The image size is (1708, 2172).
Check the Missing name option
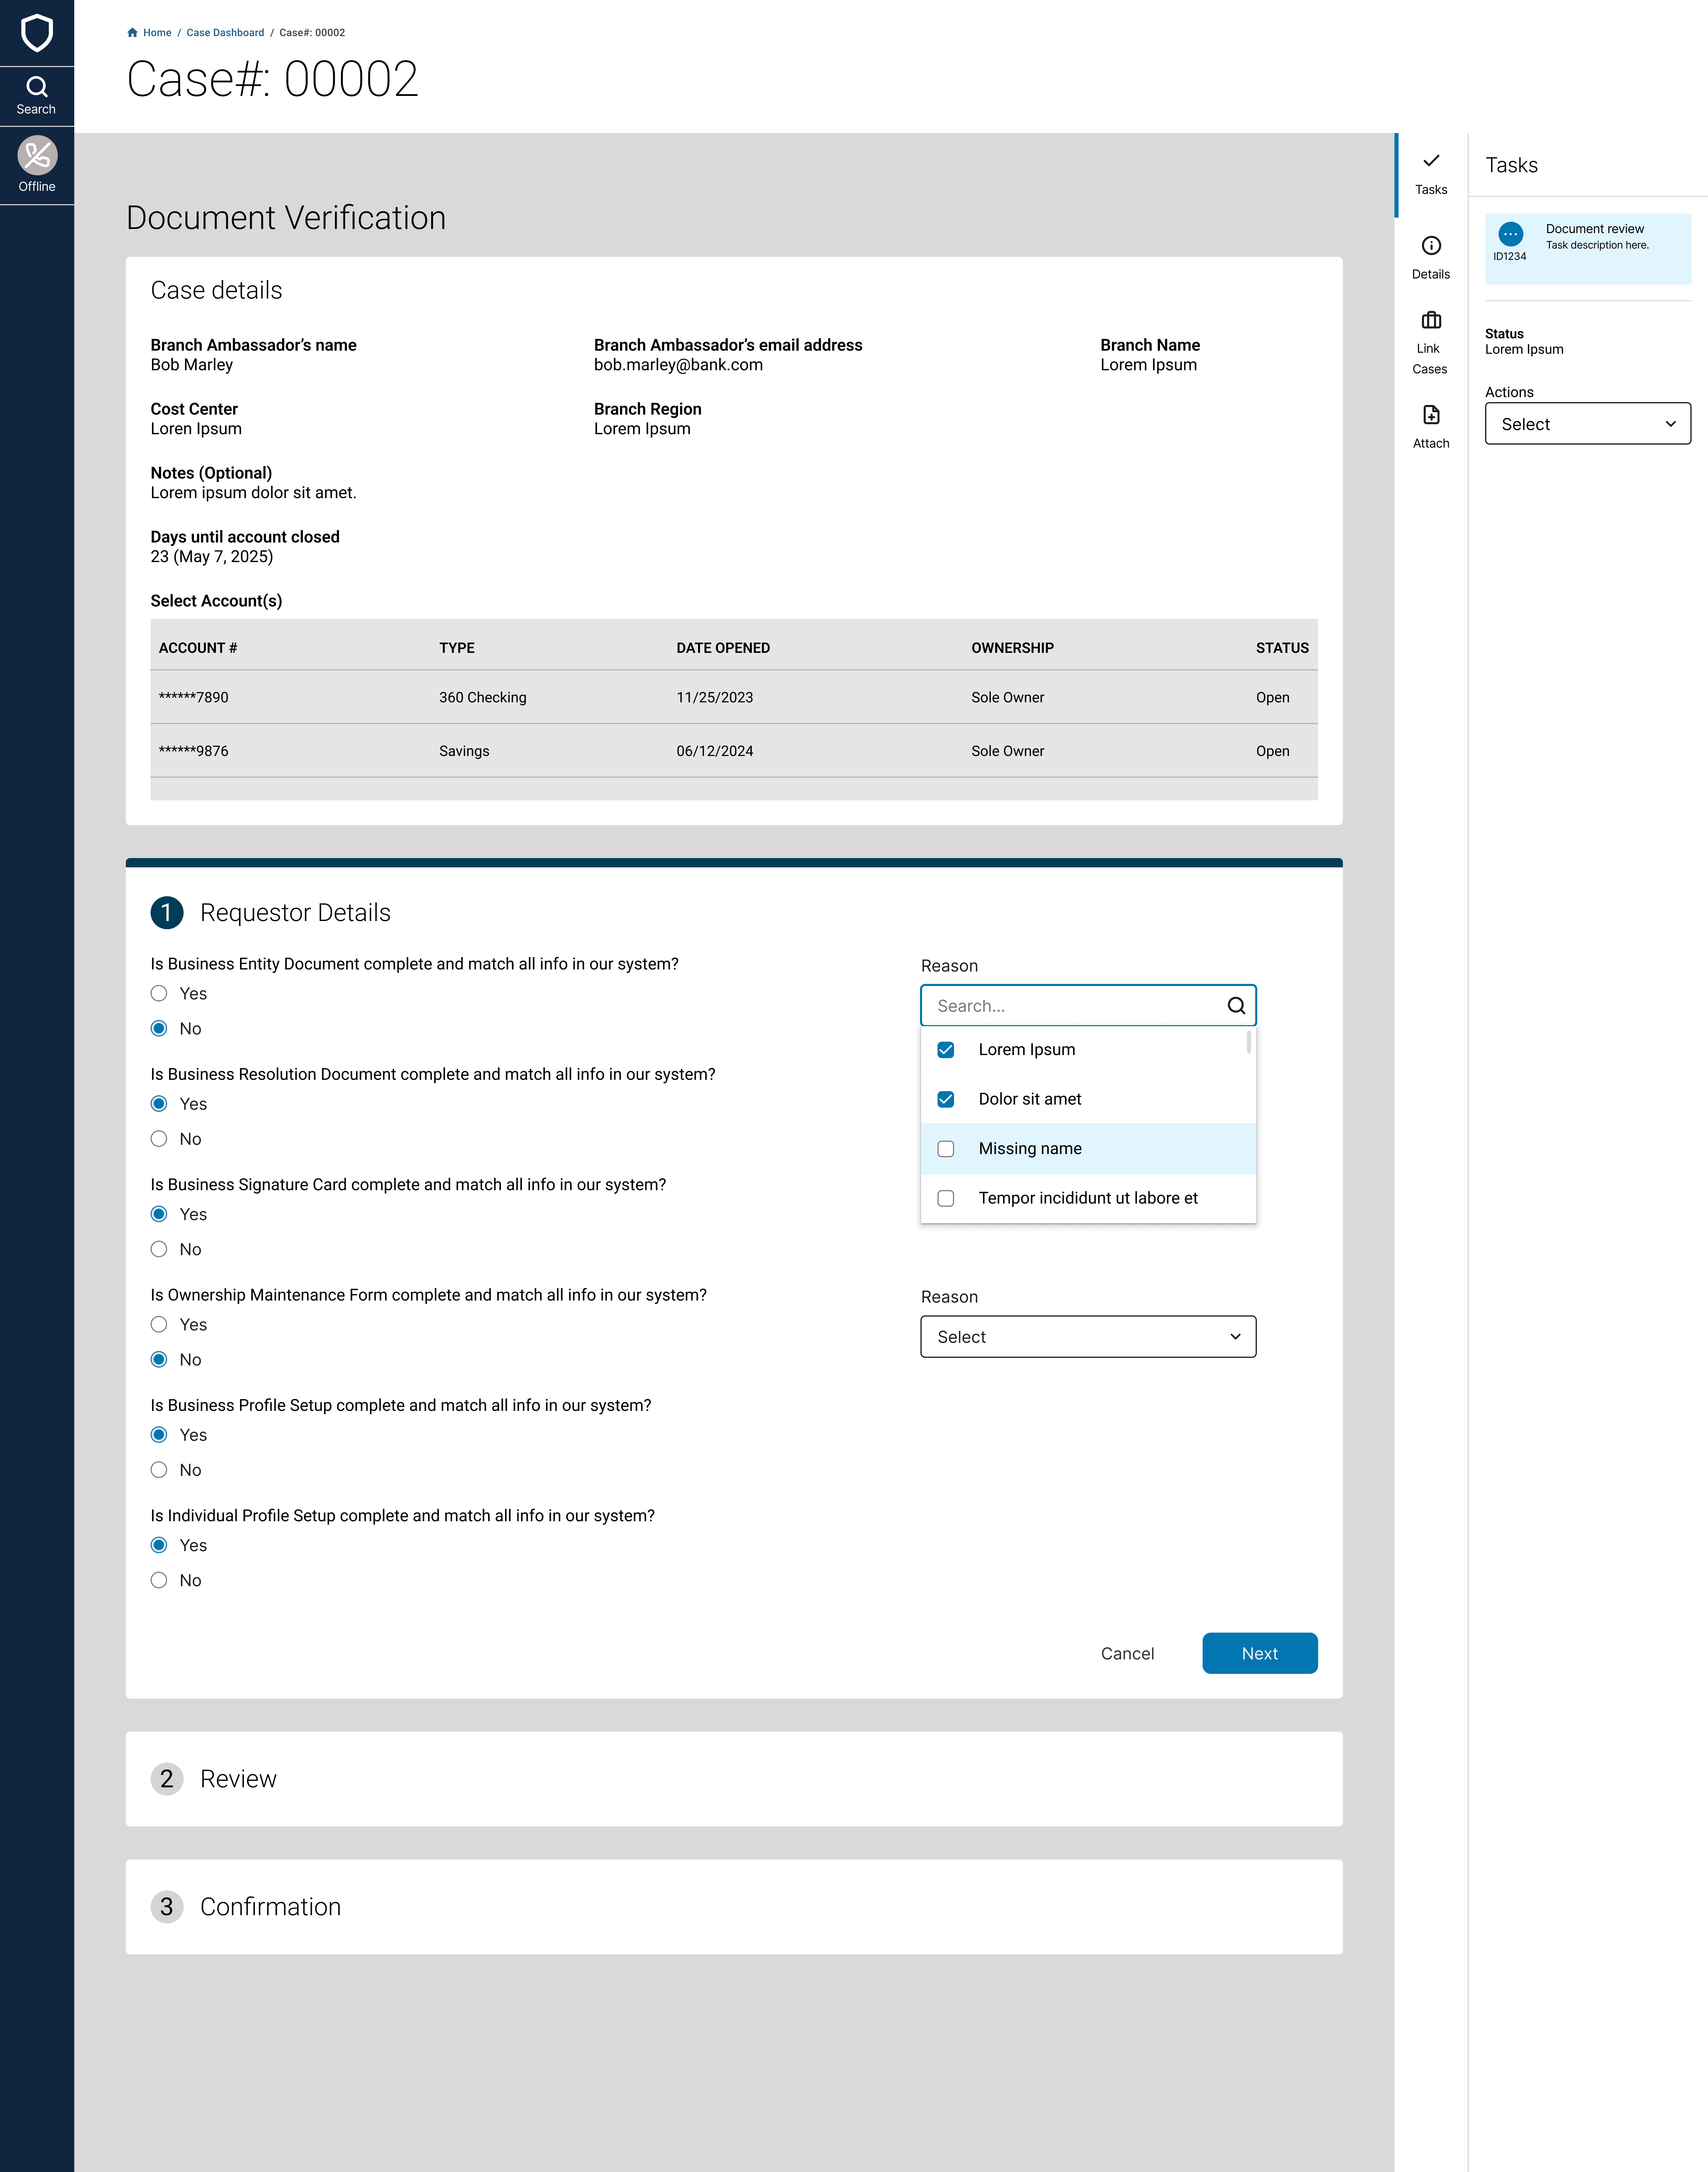(946, 1149)
